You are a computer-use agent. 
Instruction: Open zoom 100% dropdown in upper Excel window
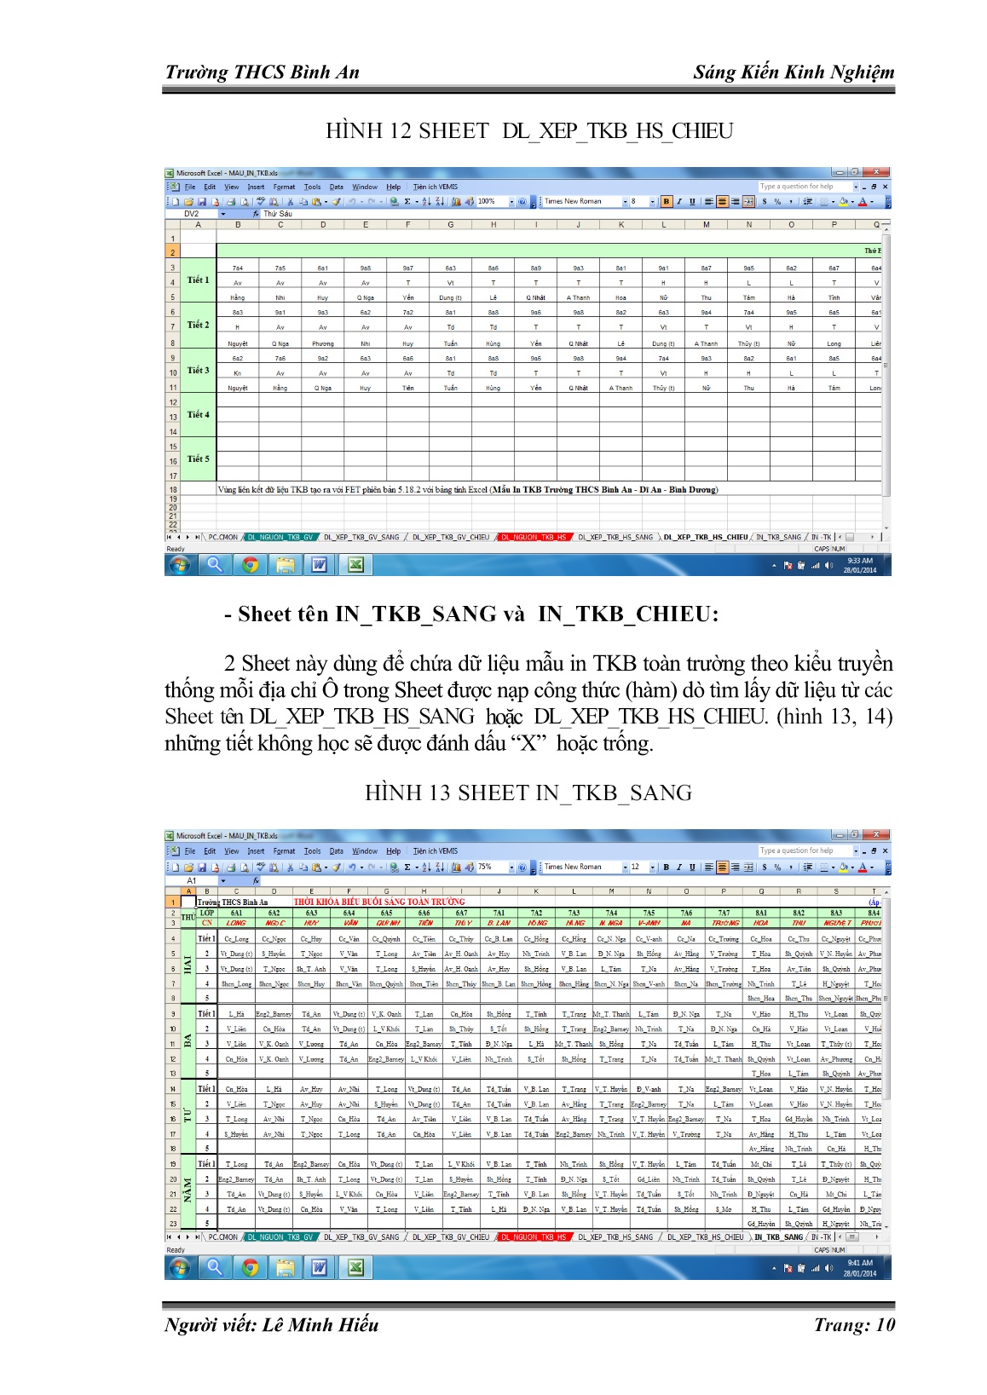point(511,202)
